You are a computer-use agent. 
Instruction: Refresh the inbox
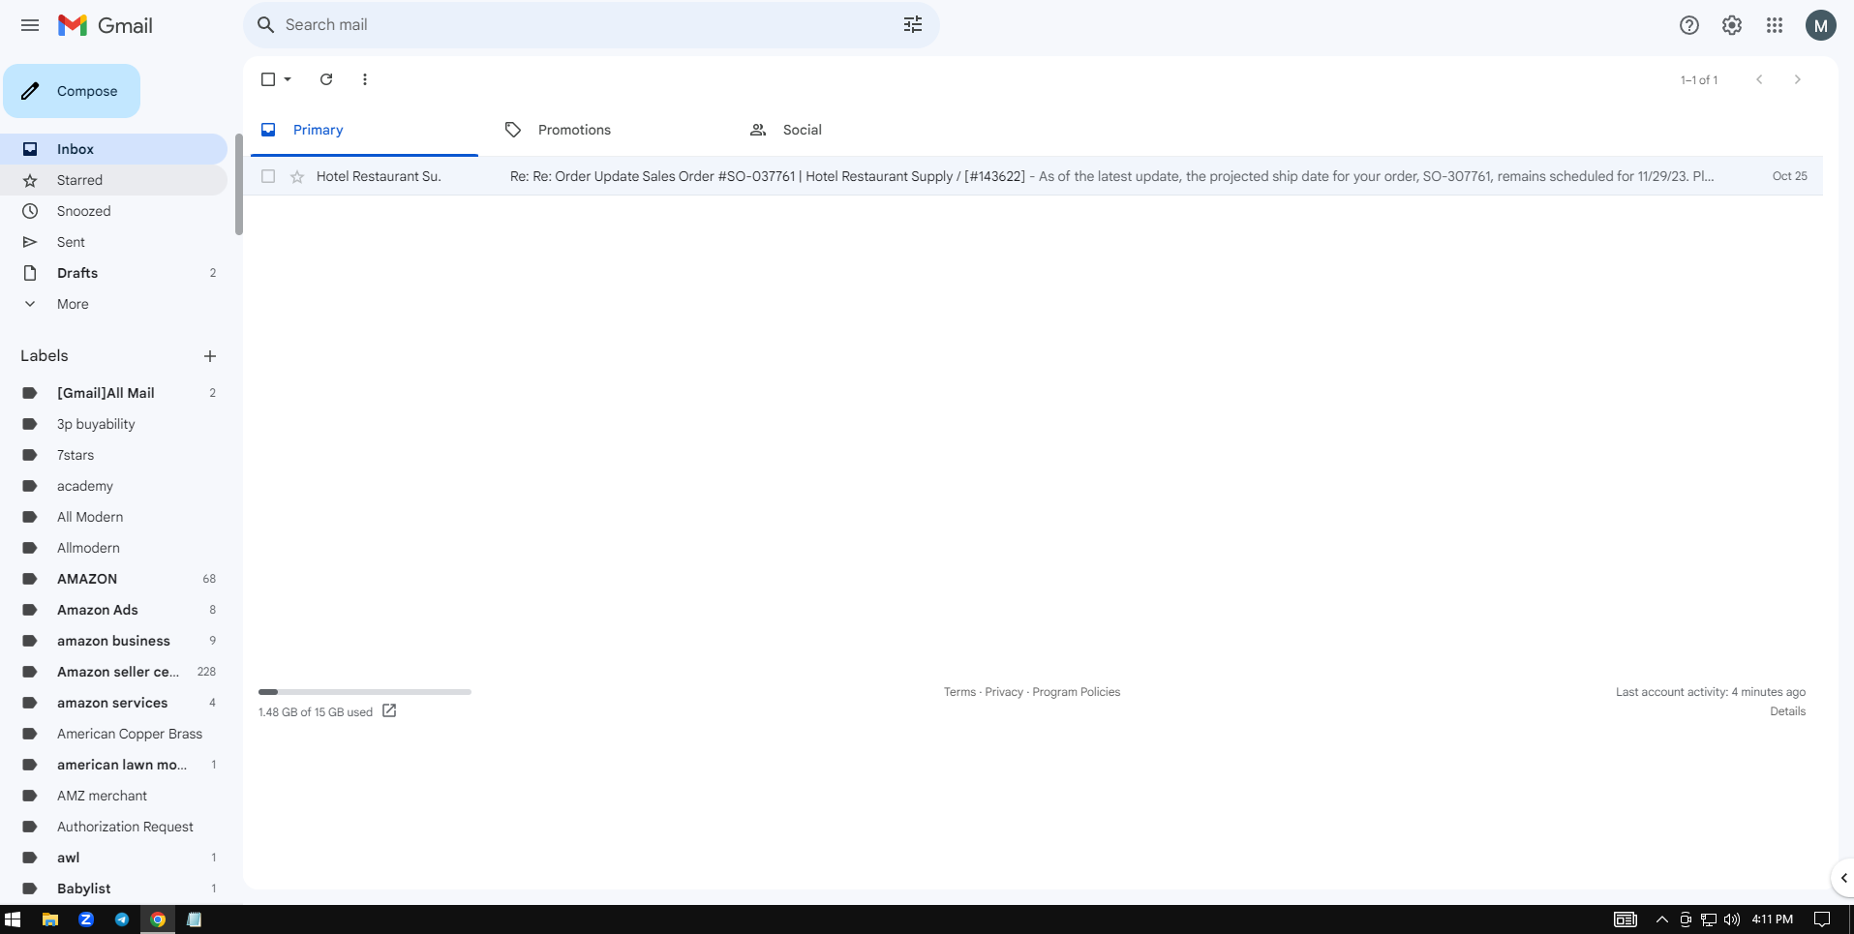(326, 79)
